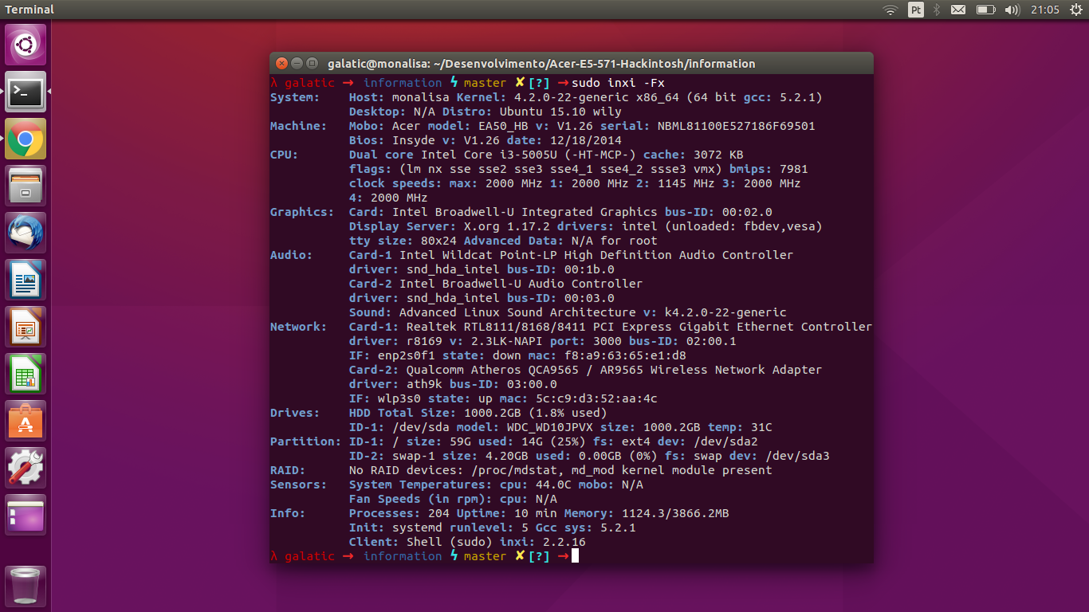The image size is (1089, 612).
Task: Click the bmips value '7981'
Action: point(794,169)
